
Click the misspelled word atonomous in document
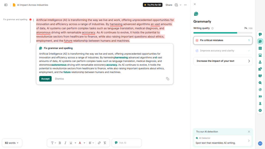[x=43, y=32]
